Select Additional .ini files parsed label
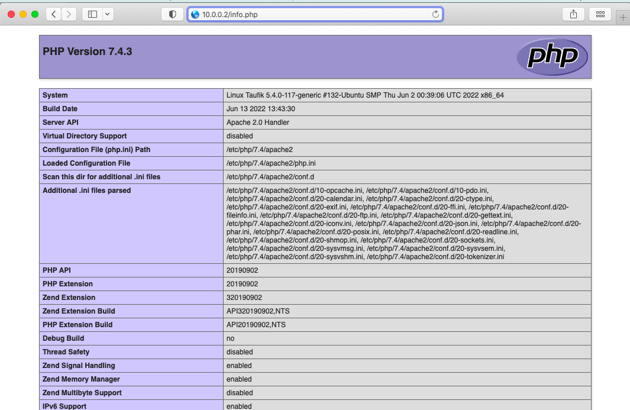Screen dimensions: 630x410 point(87,191)
